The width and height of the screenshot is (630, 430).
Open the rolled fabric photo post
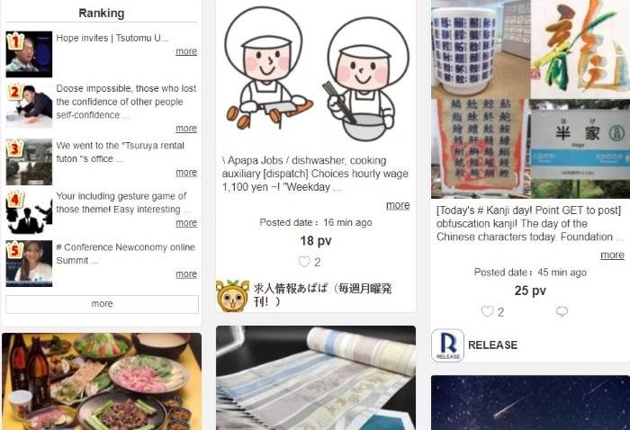point(316,378)
